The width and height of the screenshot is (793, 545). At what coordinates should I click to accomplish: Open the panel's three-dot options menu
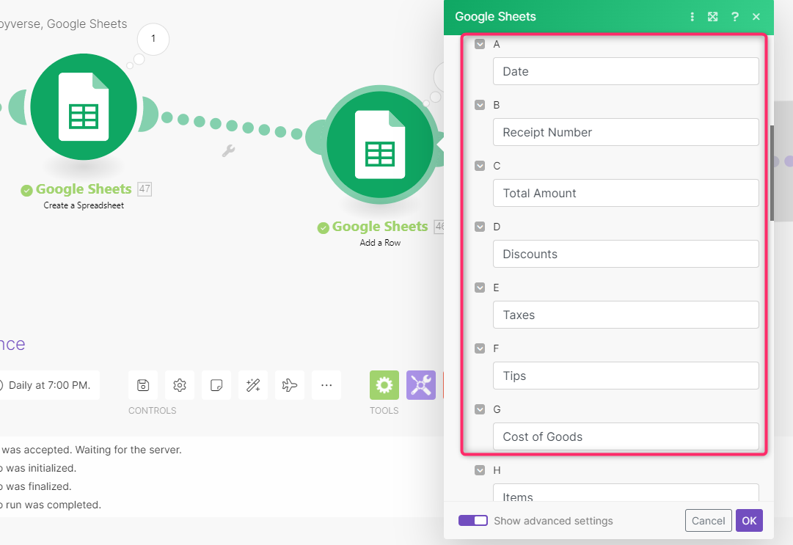point(692,17)
